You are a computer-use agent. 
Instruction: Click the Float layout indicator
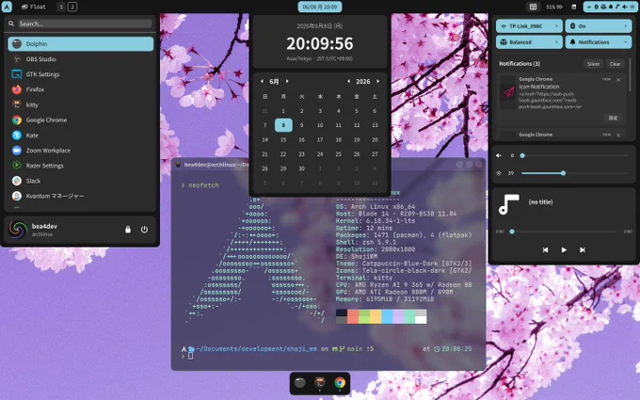point(34,7)
